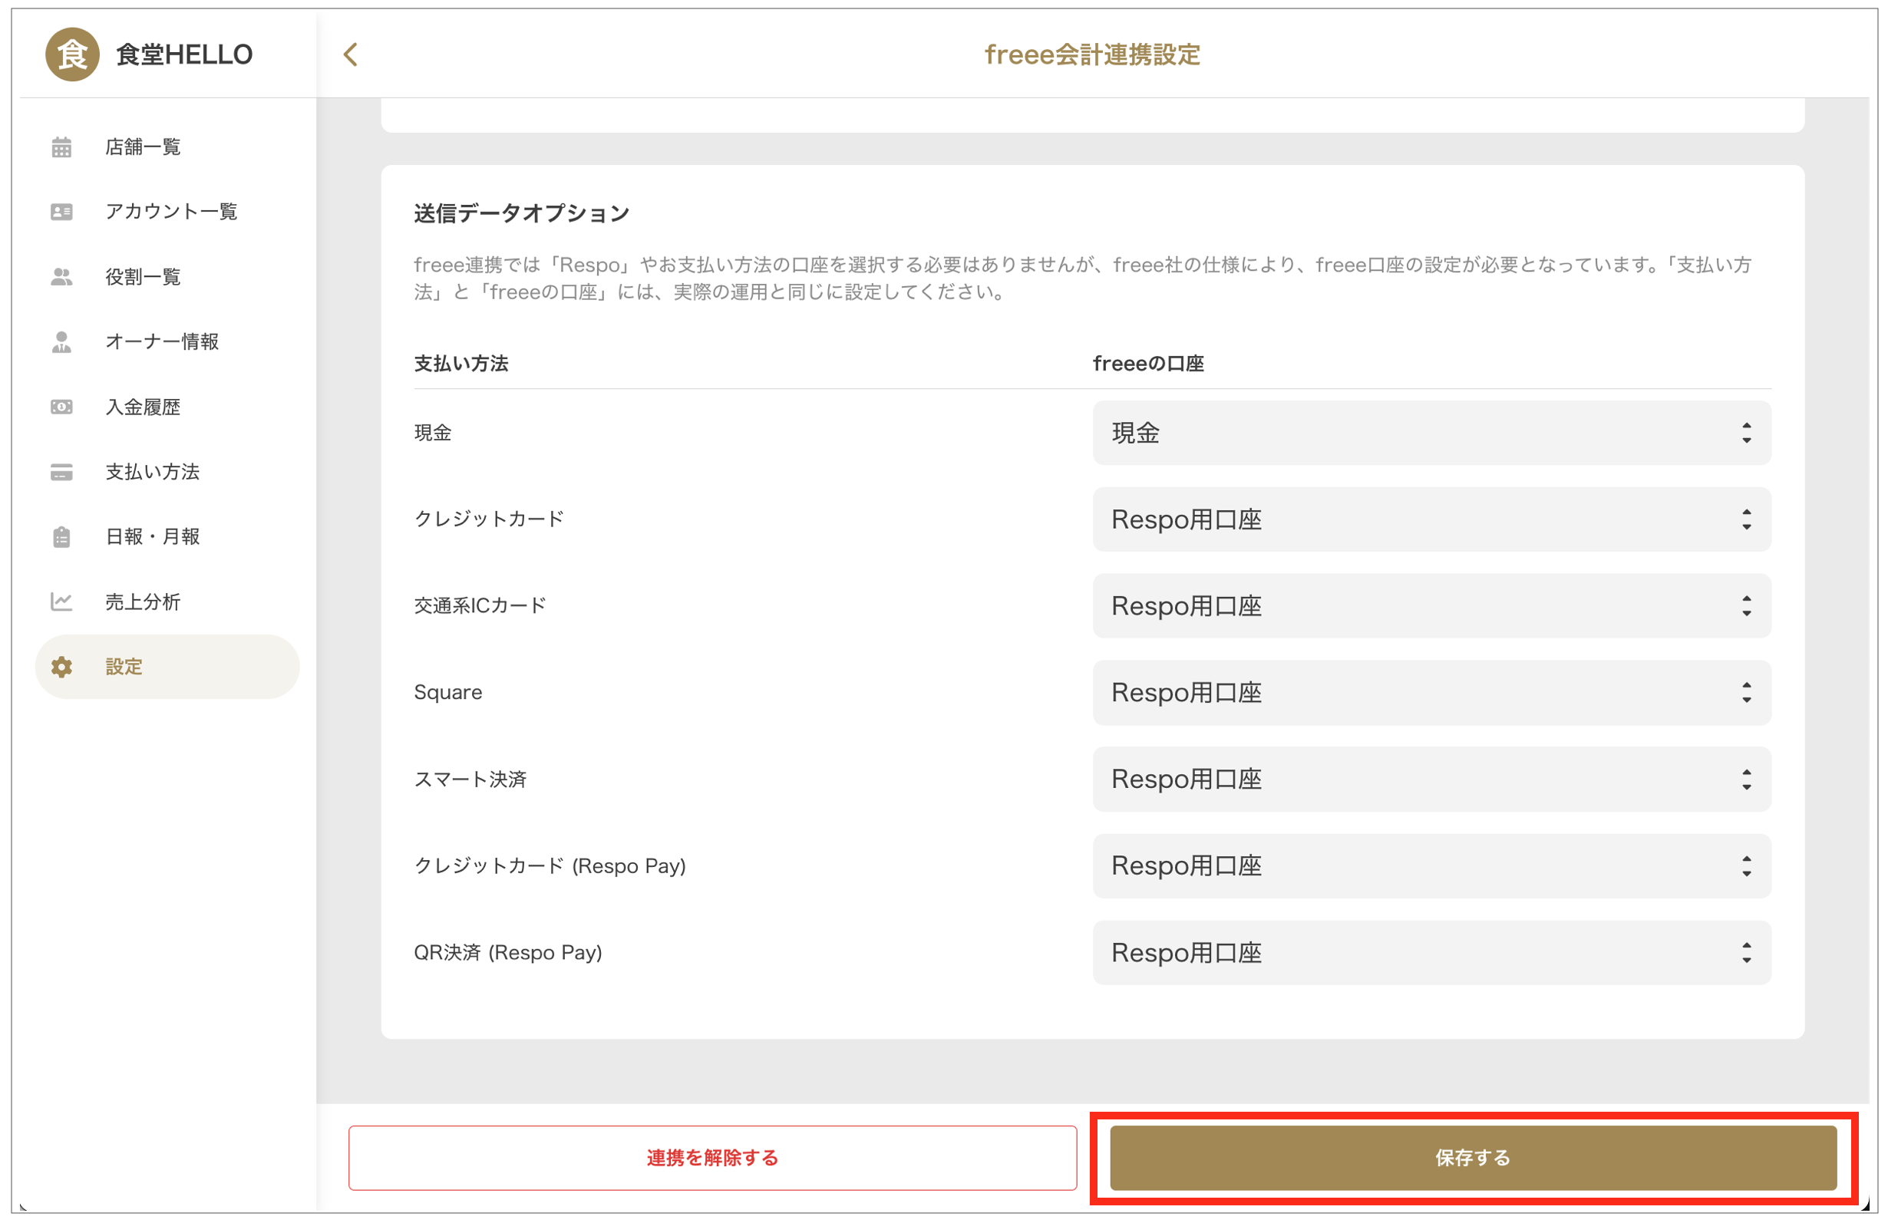Image resolution: width=1888 pixels, height=1223 pixels.
Task: Click the 食堂HELLO round logo icon
Action: tap(72, 54)
